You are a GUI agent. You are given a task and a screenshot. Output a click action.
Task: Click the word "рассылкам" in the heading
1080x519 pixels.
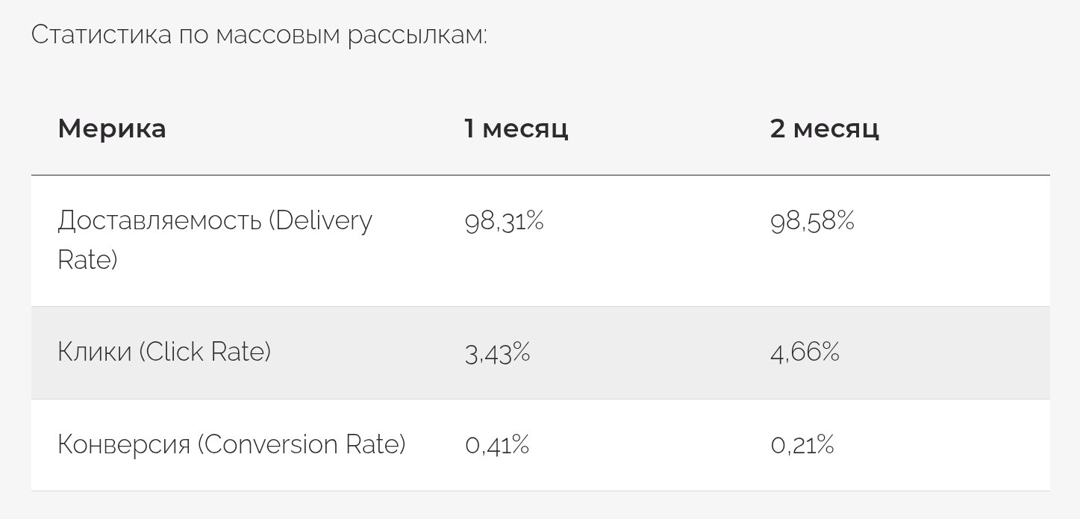(416, 35)
